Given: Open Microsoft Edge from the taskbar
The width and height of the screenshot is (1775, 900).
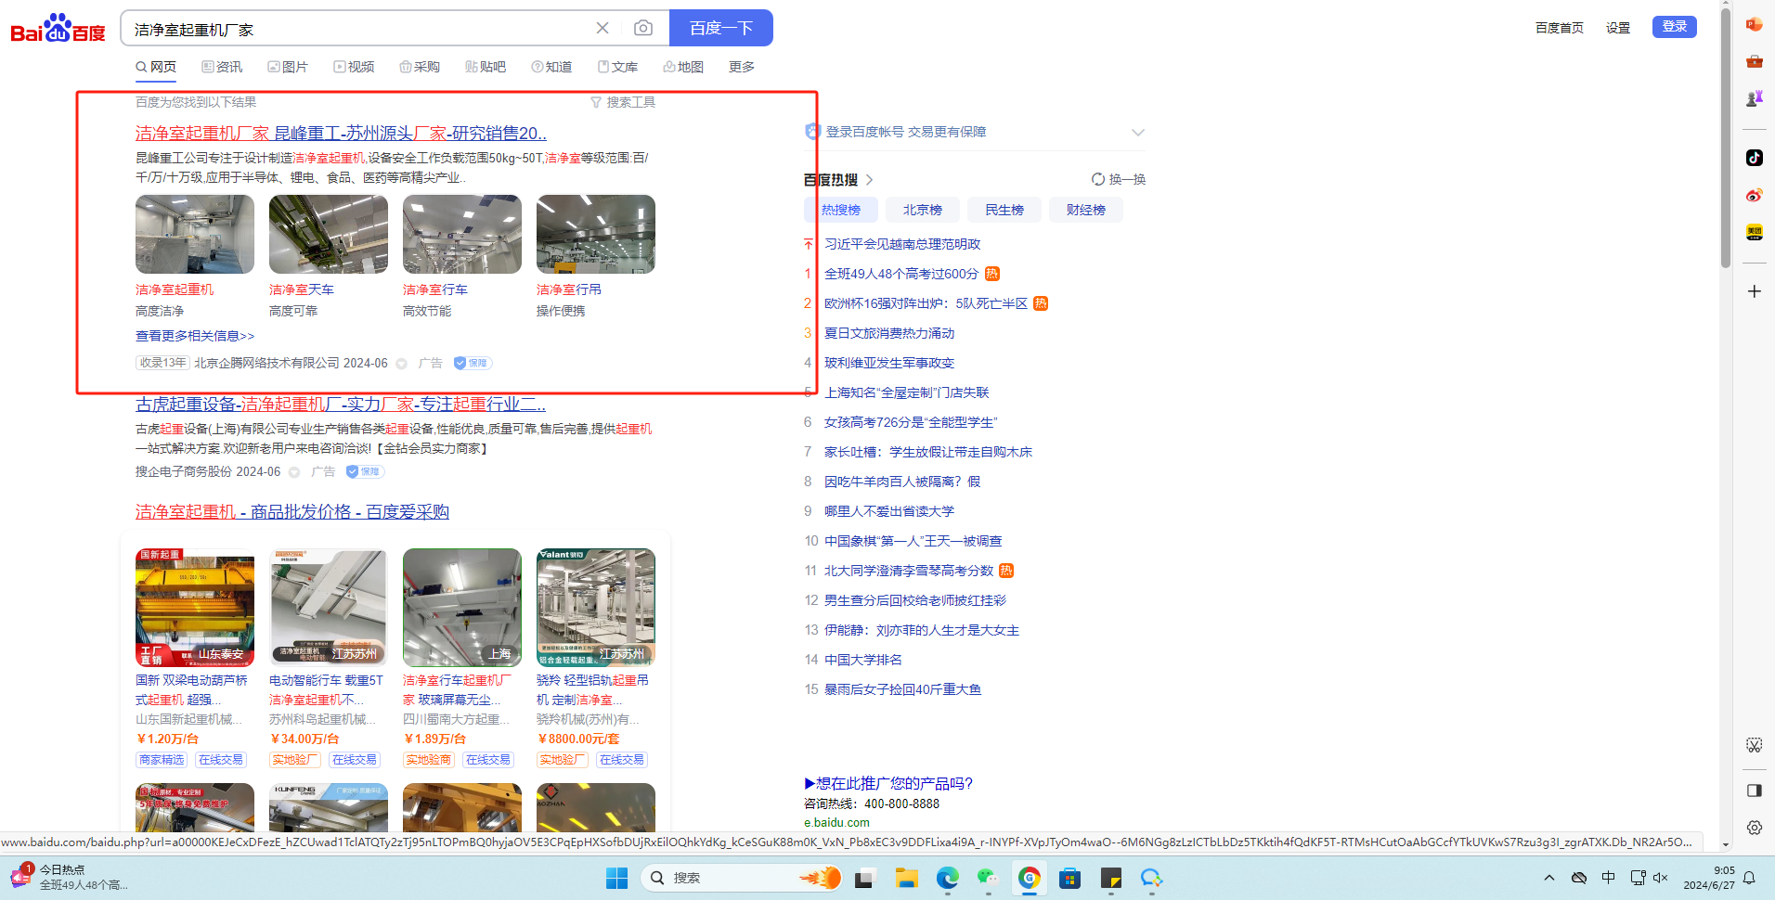Looking at the screenshot, I should click(947, 878).
